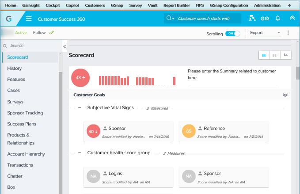
Task: Select Chatter in sidebar
Action: 15,176
